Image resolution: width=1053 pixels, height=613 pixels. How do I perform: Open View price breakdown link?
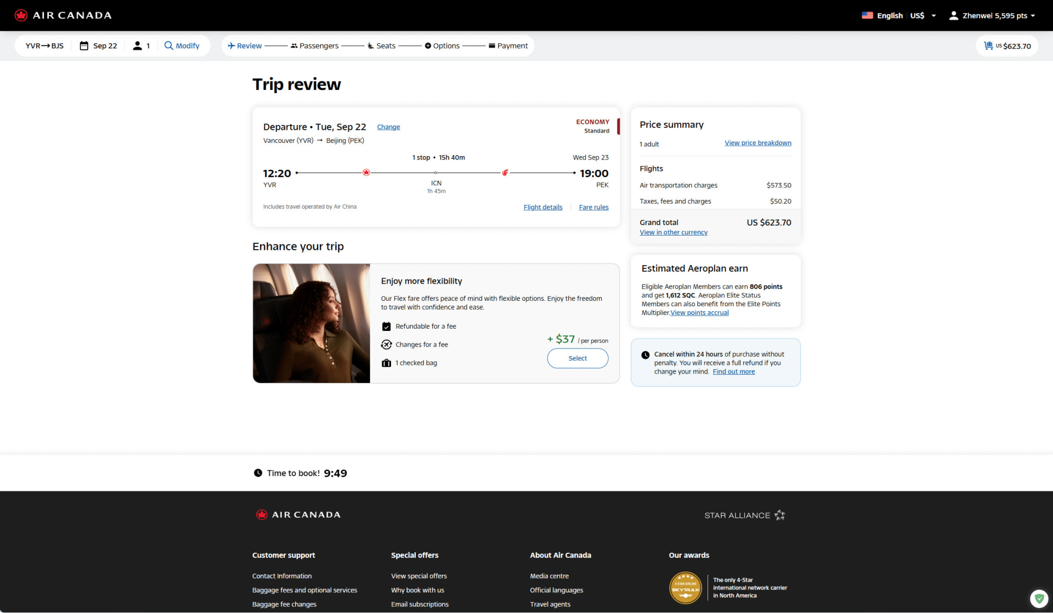pyautogui.click(x=758, y=143)
